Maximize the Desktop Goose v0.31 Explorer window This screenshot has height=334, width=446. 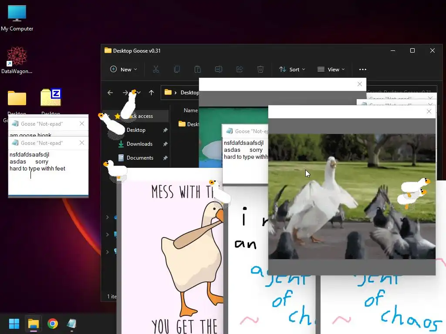point(412,50)
